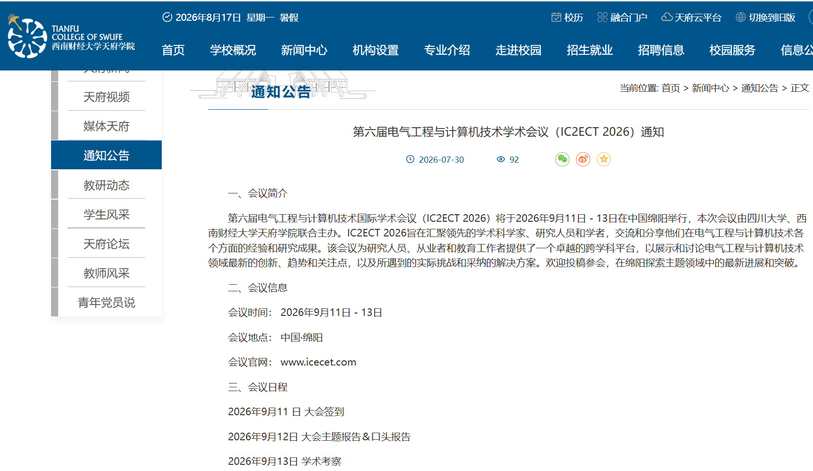Screen dimensions: 813x471
Task: Open the 招生就业 nav menu
Action: (x=590, y=50)
